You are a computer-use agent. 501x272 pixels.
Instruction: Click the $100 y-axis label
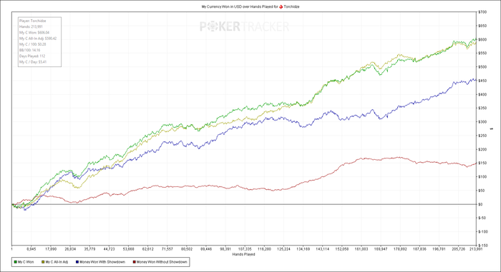[x=482, y=176]
